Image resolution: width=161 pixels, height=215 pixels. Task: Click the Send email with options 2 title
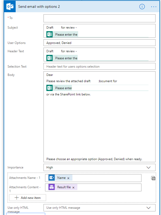(39, 6)
